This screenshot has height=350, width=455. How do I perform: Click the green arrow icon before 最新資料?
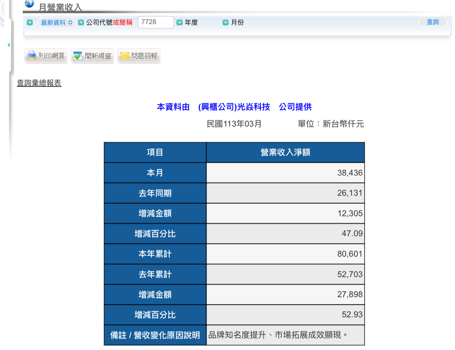(30, 22)
